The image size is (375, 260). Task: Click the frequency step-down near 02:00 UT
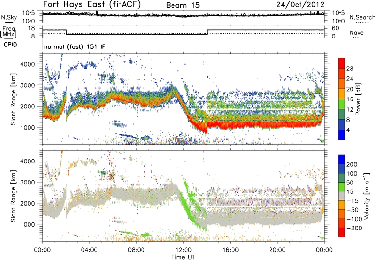click(66, 32)
